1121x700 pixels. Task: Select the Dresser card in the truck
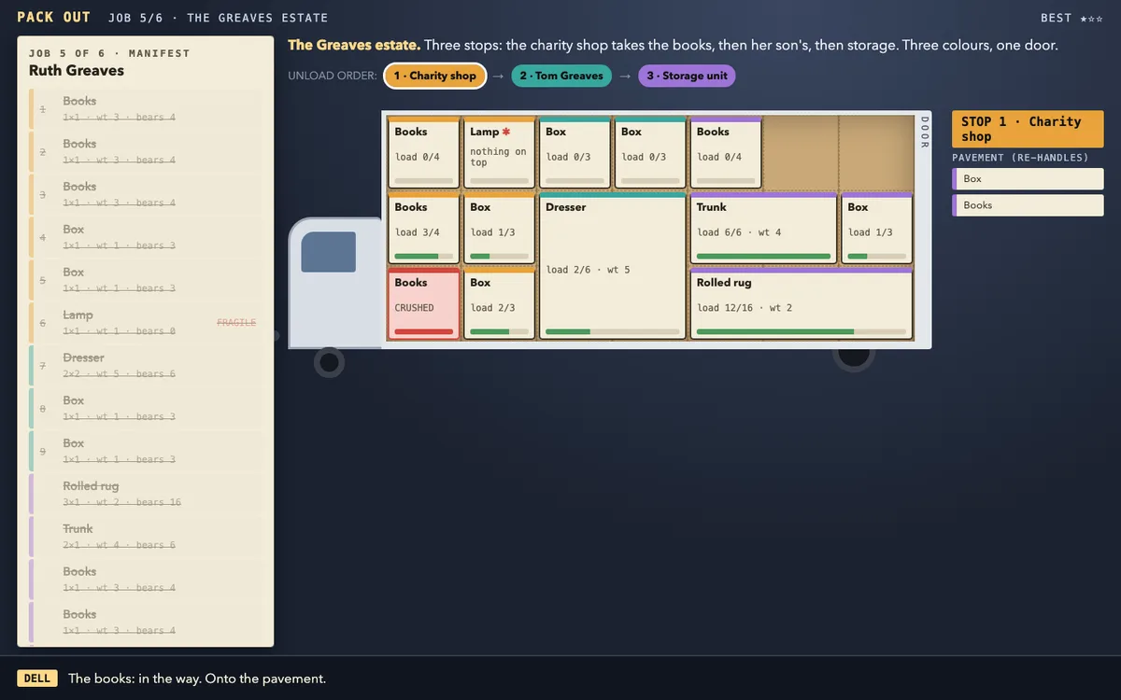(613, 266)
